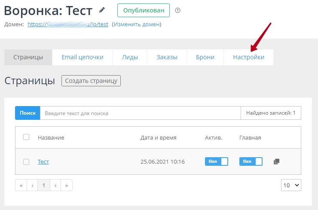Click the Опубликован status button
This screenshot has width=318, height=210.
143,10
